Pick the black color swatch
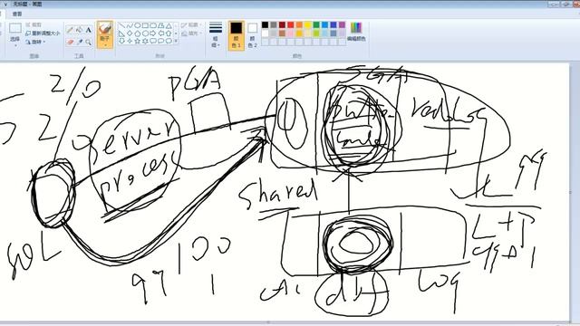Screen dimensions: 580x326 click(265, 24)
